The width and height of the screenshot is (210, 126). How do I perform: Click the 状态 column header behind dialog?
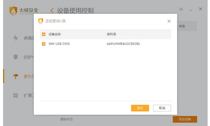pos(182,26)
